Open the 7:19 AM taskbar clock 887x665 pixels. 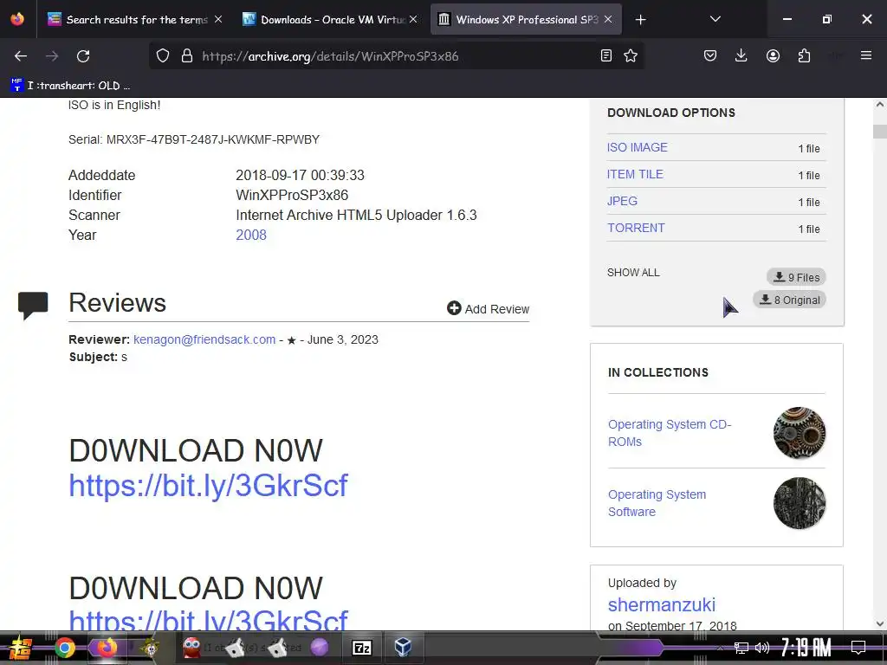click(806, 648)
